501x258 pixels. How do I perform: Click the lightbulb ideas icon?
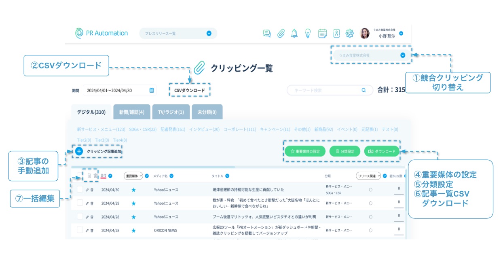[308, 34]
